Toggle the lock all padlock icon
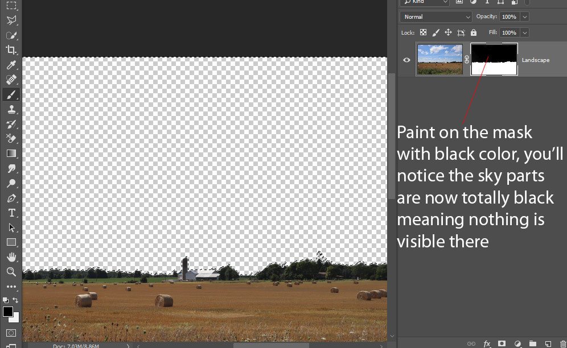 pos(474,32)
